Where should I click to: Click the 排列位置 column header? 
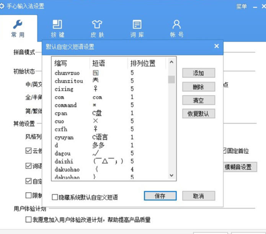click(147, 63)
